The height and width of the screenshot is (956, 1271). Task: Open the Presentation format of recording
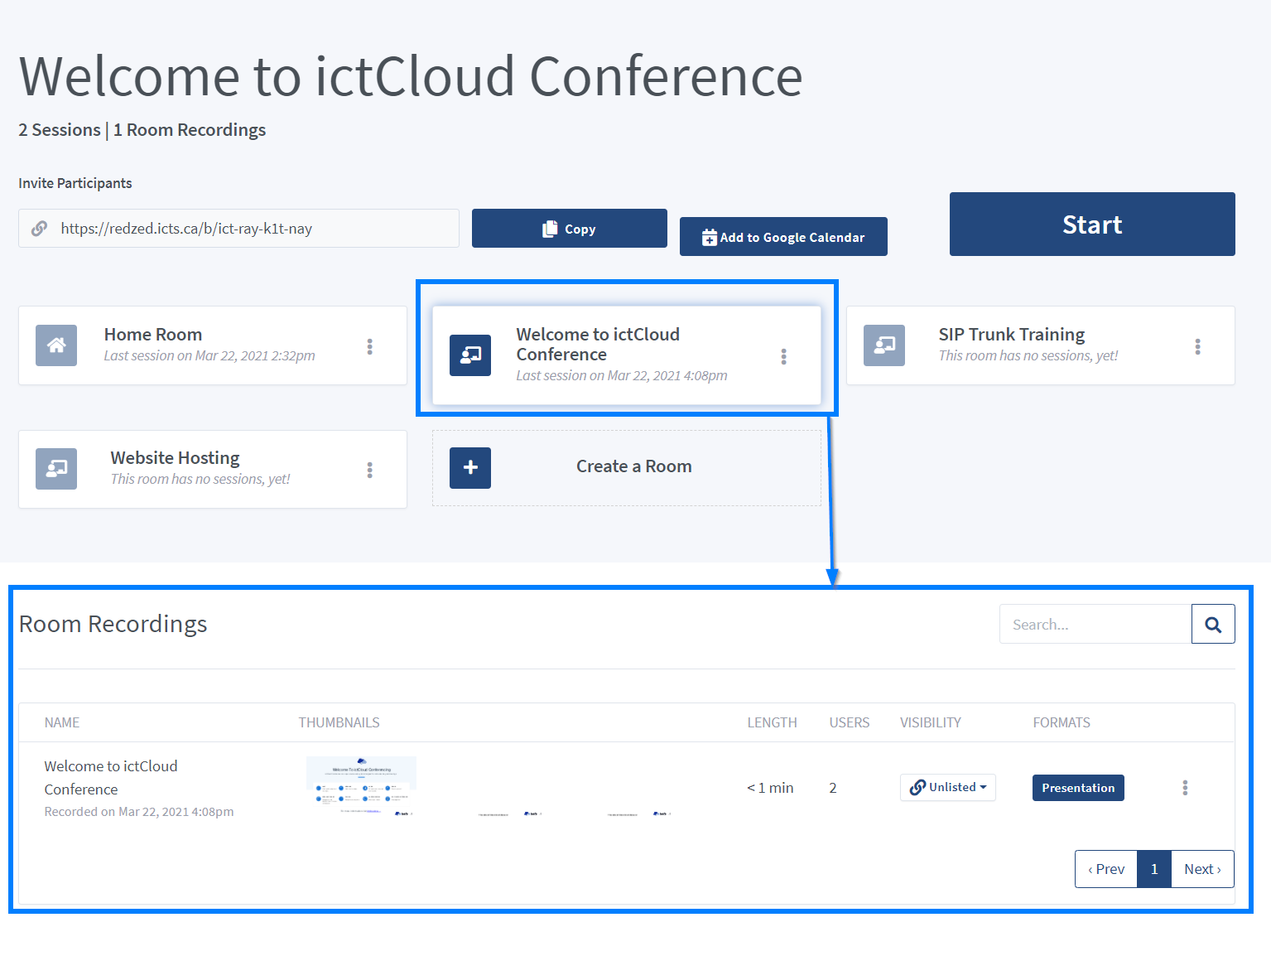tap(1078, 788)
